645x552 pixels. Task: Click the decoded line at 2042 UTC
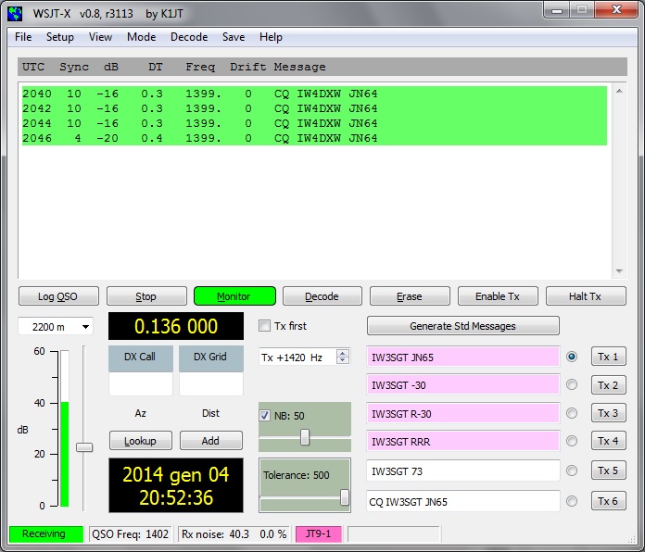(x=314, y=108)
